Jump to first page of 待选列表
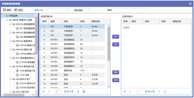Viewport: 194px width, 98px height. 44,91
